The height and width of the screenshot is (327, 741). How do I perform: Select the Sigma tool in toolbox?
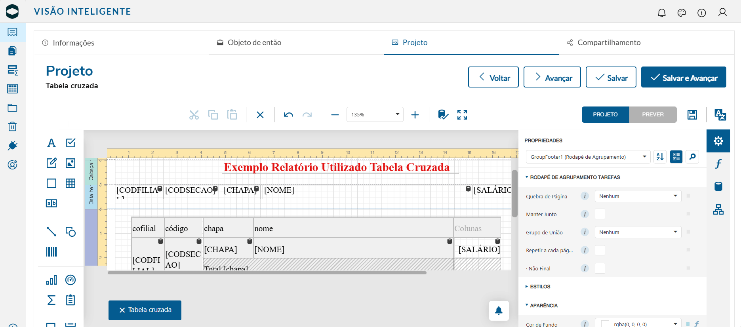pos(51,300)
